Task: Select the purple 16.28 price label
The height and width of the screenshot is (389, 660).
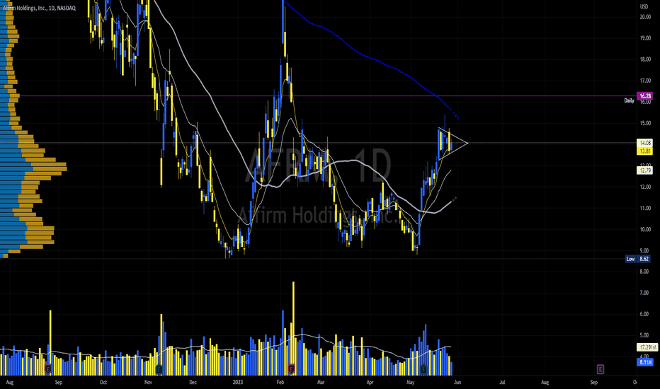Action: tap(645, 96)
